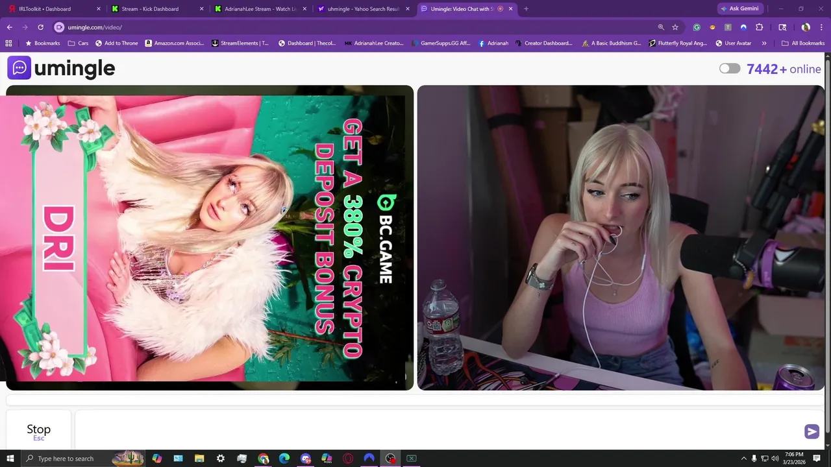Open the All Bookmarks folder

803,43
